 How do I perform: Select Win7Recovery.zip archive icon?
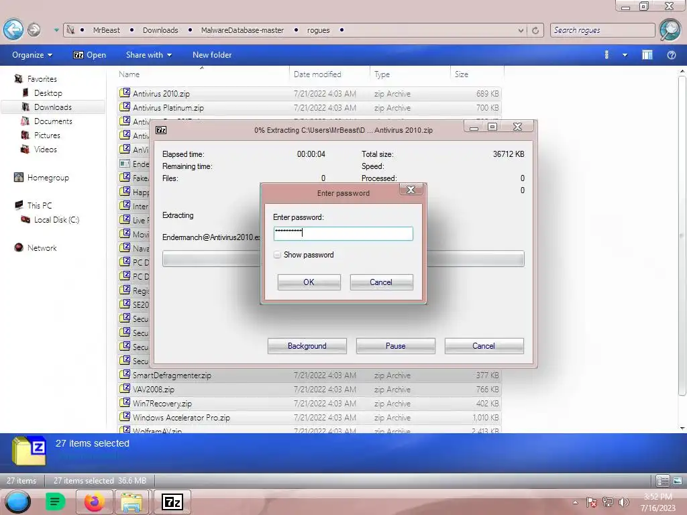point(125,402)
